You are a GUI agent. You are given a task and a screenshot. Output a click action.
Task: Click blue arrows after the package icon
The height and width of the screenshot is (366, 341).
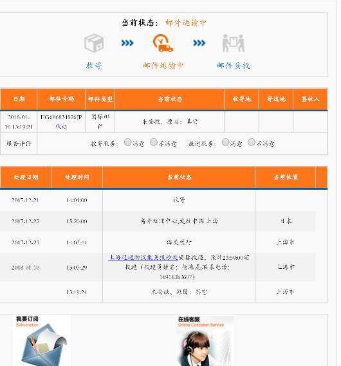coord(127,43)
